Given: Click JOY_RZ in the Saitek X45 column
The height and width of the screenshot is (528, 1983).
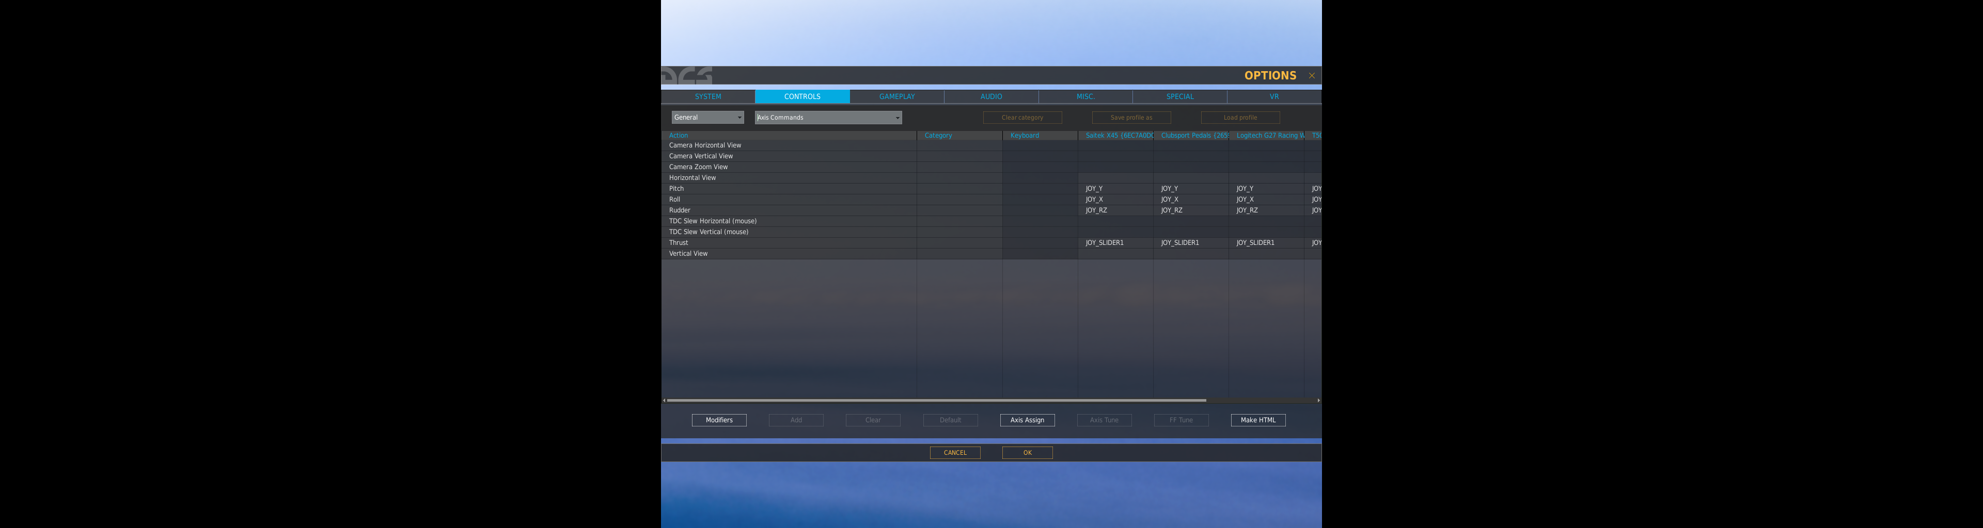Looking at the screenshot, I should pos(1096,210).
